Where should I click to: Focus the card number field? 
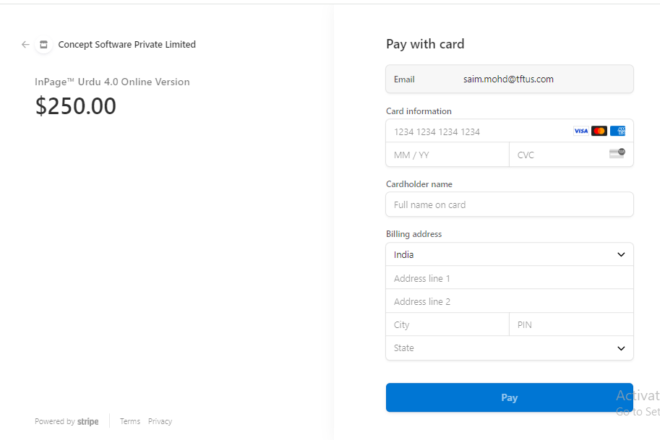(x=477, y=131)
